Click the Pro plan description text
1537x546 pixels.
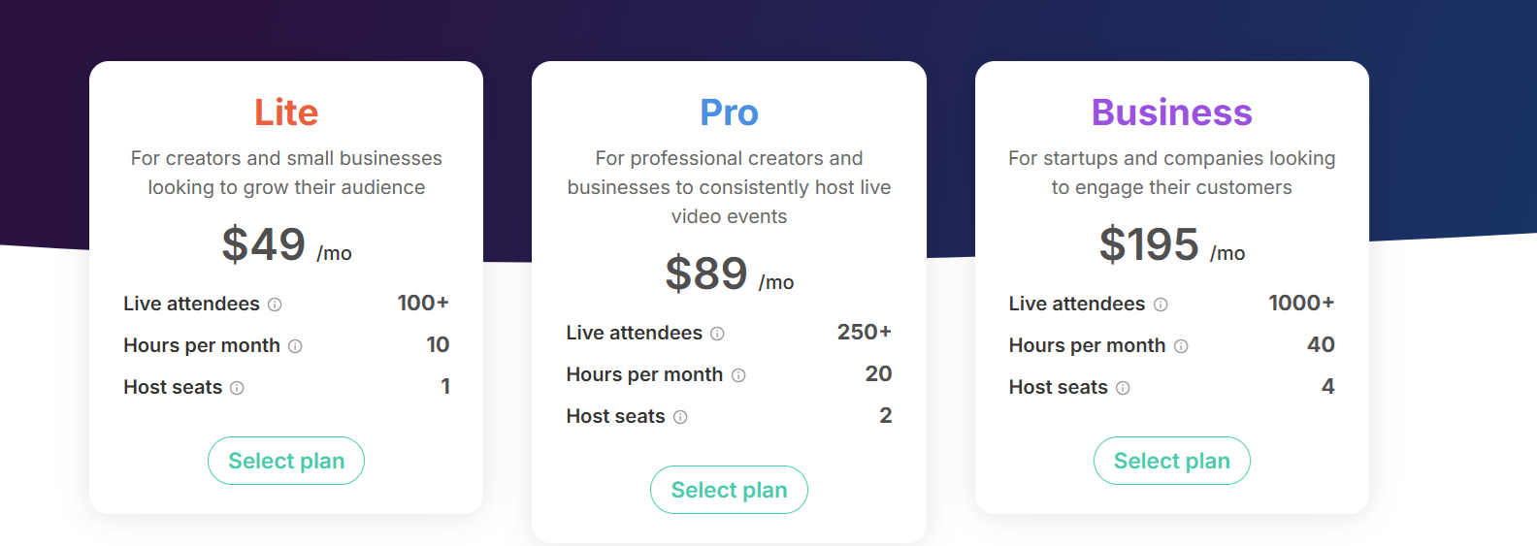[729, 187]
